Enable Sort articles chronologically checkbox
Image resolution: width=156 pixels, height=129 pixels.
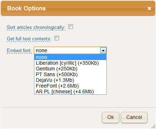70,27
